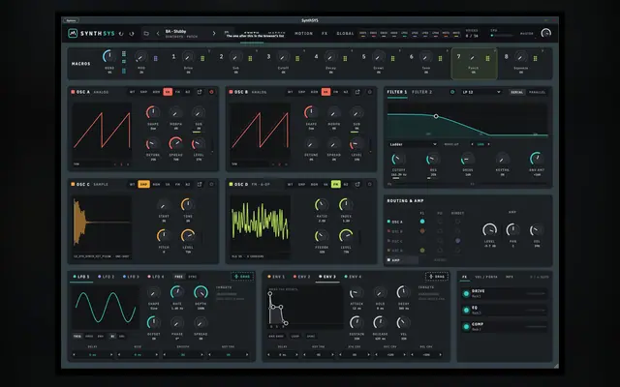Screen dimensions: 620x387
Task: Click the OSC C sample waveform display
Action: tap(102, 223)
